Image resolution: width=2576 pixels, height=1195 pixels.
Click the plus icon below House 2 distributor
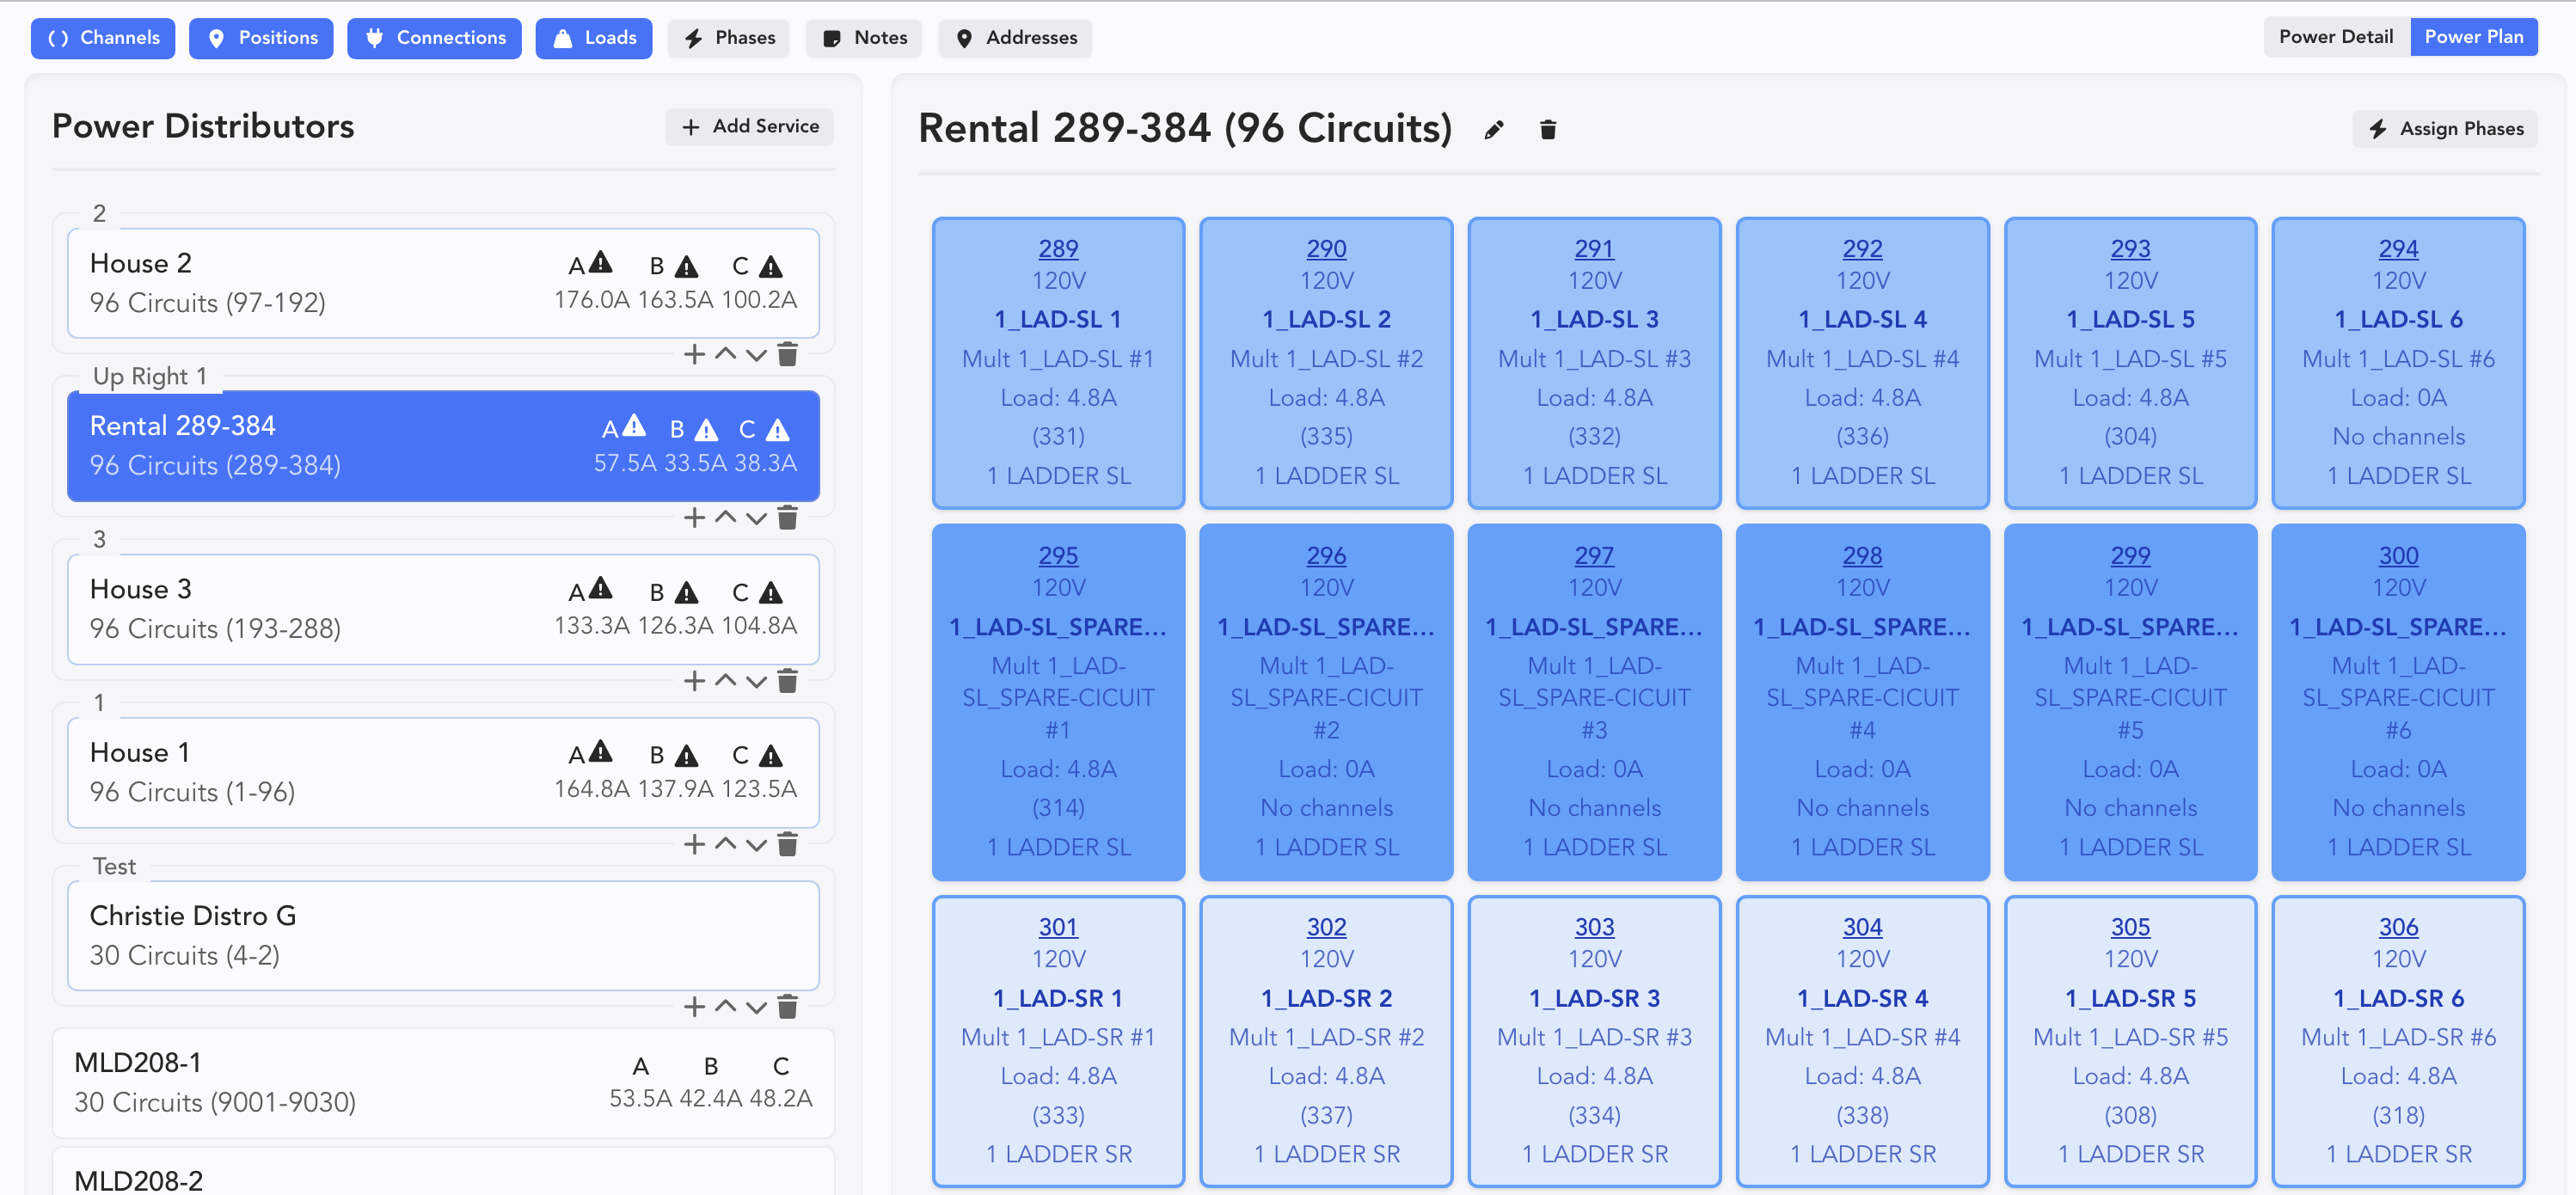(694, 354)
